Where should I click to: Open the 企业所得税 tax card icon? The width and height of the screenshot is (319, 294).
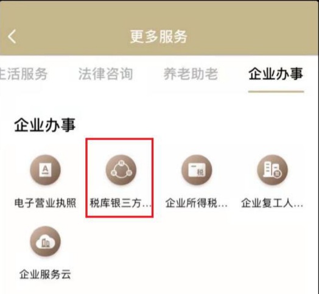tap(197, 170)
